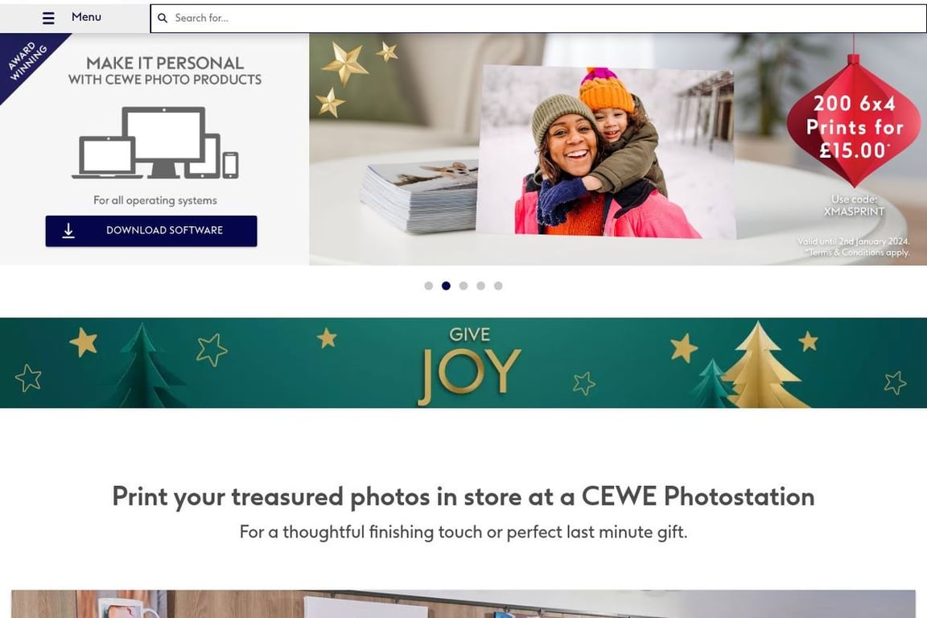Select the first carousel dot
The width and height of the screenshot is (927, 618).
pos(429,286)
